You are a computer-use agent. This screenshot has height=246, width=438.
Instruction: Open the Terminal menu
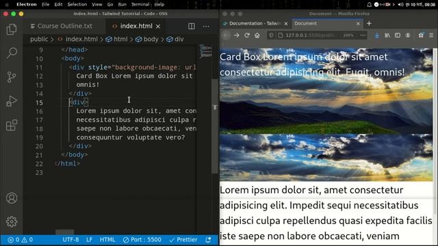(140, 5)
